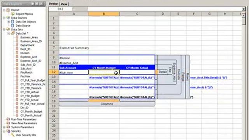Open the formula bar dropdown arrow
Image resolution: width=249 pixels, height=140 pixels.
tap(244, 9)
